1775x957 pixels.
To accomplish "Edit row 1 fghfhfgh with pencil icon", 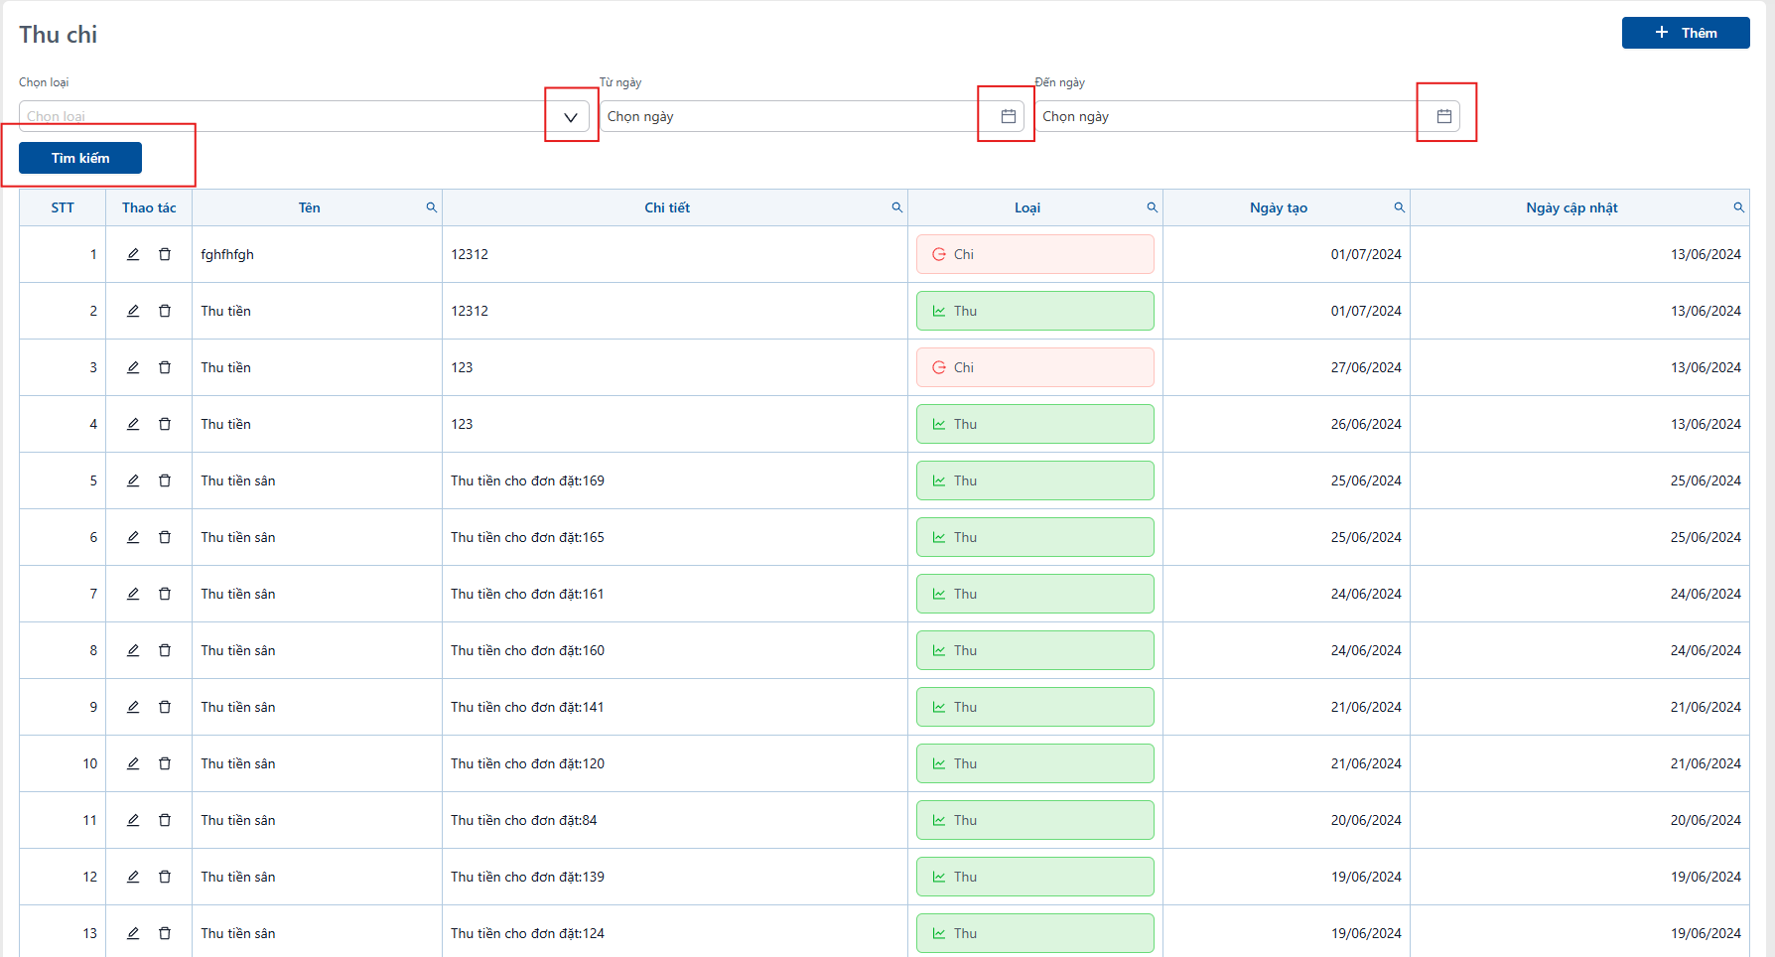I will pos(133,254).
